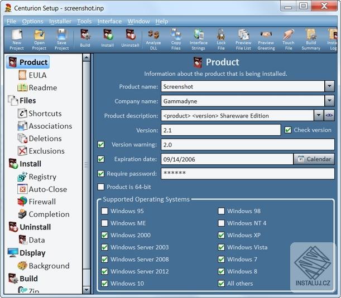Enable Windows 95 support checkbox
Image resolution: width=341 pixels, height=298 pixels.
(x=104, y=211)
